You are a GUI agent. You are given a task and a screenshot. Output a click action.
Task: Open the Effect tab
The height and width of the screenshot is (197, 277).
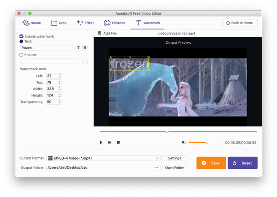[85, 23]
